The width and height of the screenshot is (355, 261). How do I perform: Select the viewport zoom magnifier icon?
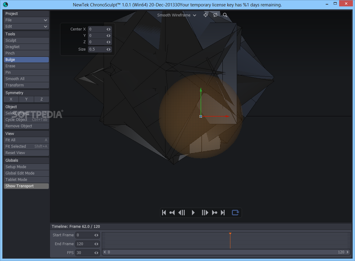click(225, 15)
